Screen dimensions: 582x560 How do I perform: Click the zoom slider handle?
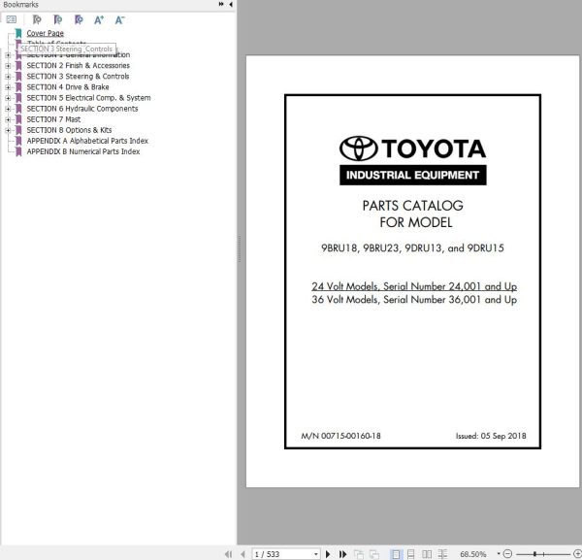coord(534,554)
